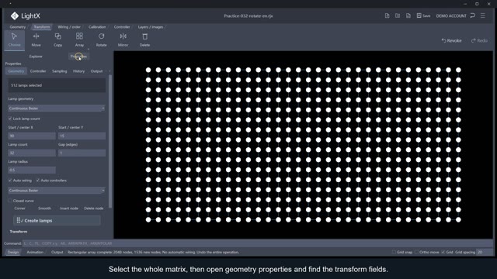Viewport: 497px width, 279px height.
Task: Click the save-as document icon in header
Action: [x=408, y=15]
